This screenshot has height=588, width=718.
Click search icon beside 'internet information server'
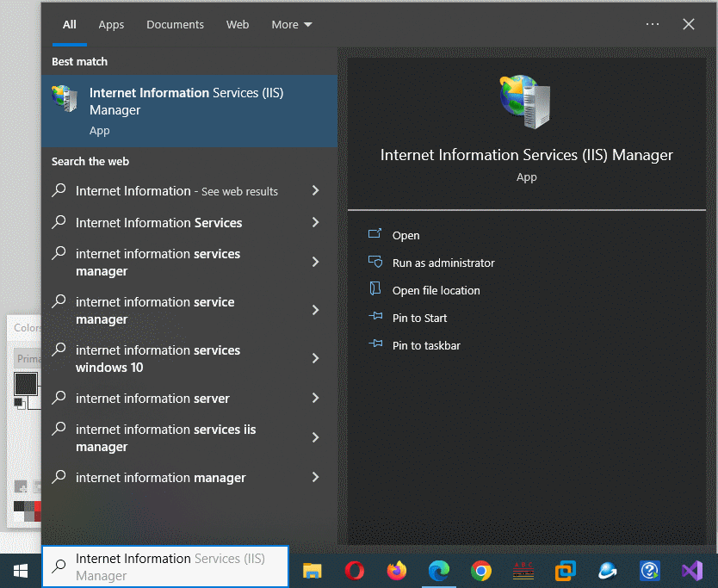coord(59,398)
